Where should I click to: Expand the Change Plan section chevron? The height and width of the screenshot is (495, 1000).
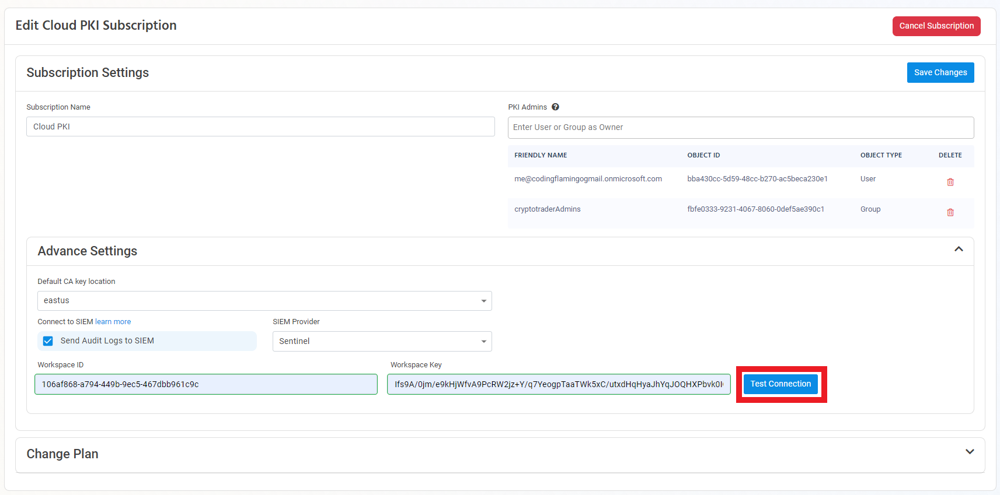click(969, 452)
